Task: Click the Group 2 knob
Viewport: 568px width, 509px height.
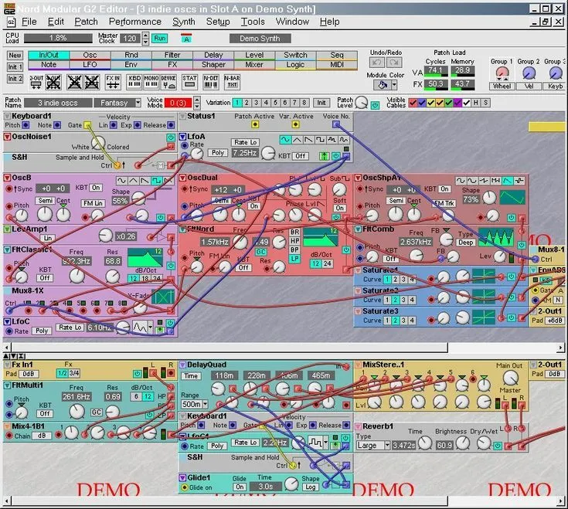Action: 529,73
